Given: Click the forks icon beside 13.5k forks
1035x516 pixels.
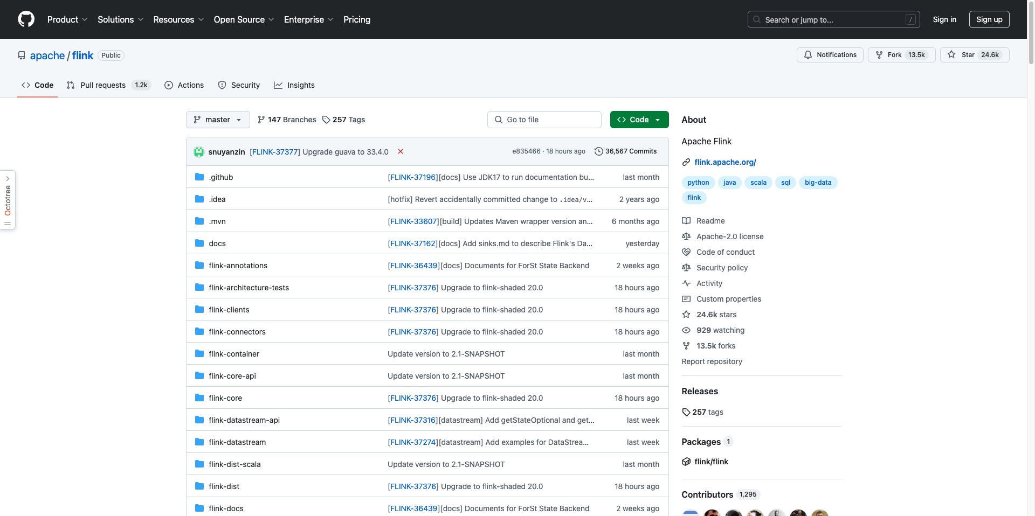Looking at the screenshot, I should [x=686, y=346].
